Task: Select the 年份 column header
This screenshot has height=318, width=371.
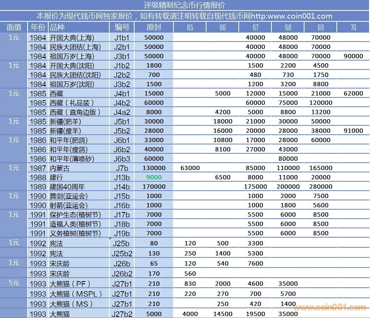Action: (x=38, y=27)
